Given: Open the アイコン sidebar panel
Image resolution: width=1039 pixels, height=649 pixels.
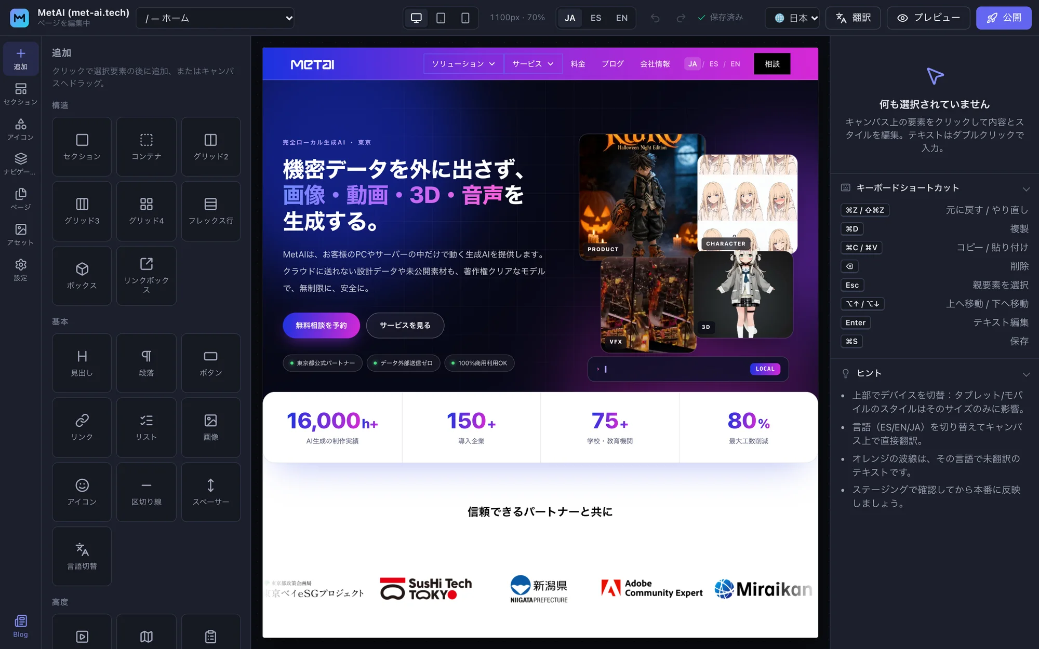Looking at the screenshot, I should pyautogui.click(x=21, y=129).
